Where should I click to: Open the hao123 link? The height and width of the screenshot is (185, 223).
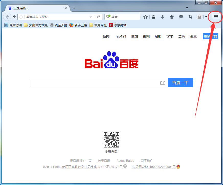point(120,36)
